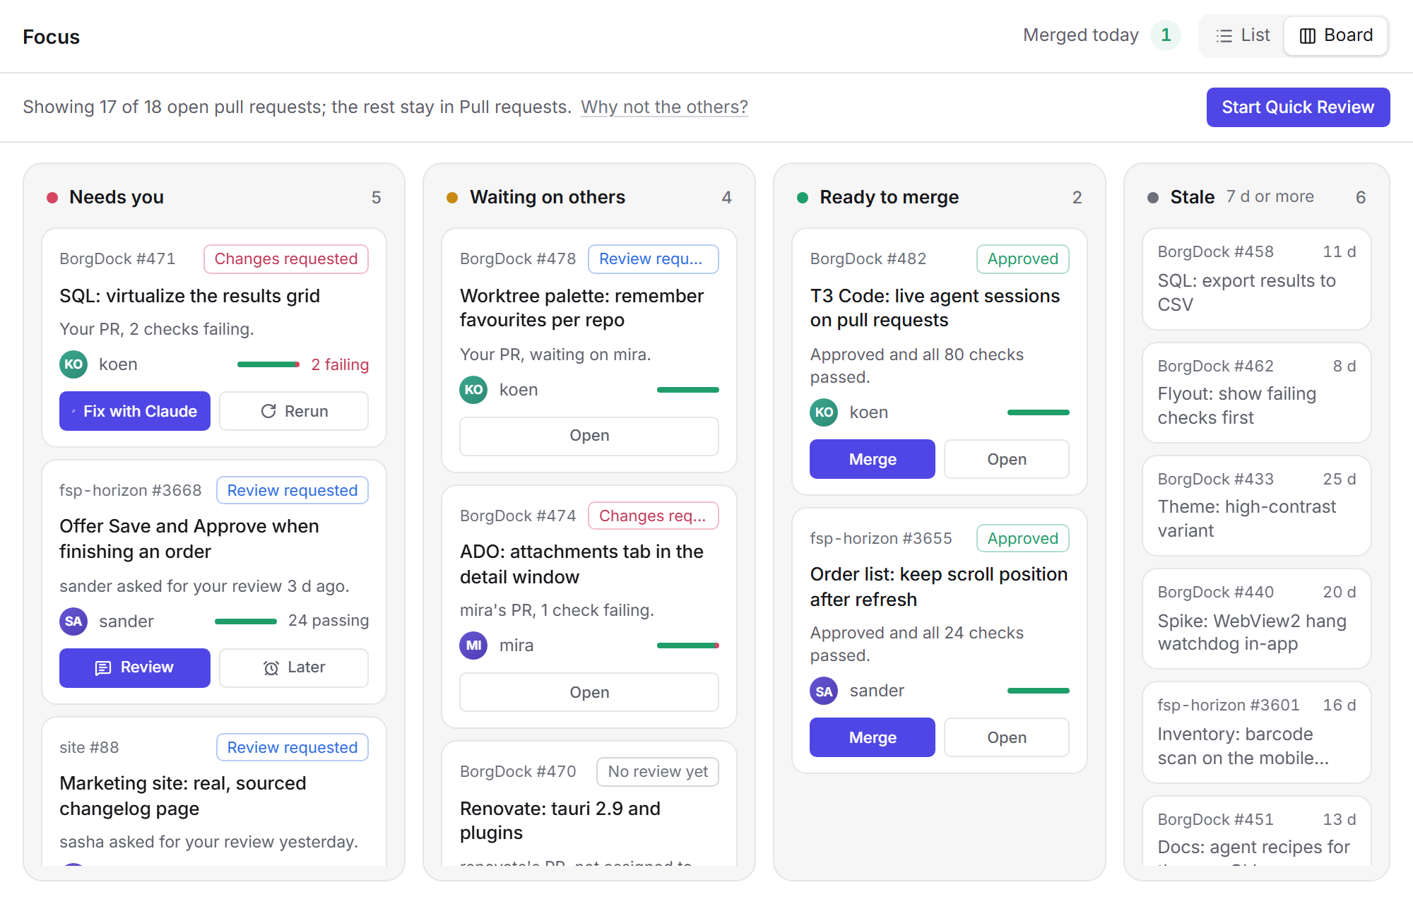Click koen's avatar on BorgDock #471 card

pos(73,364)
